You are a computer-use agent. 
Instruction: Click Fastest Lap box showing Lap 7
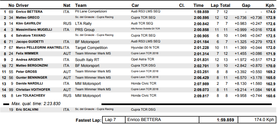(114, 120)
